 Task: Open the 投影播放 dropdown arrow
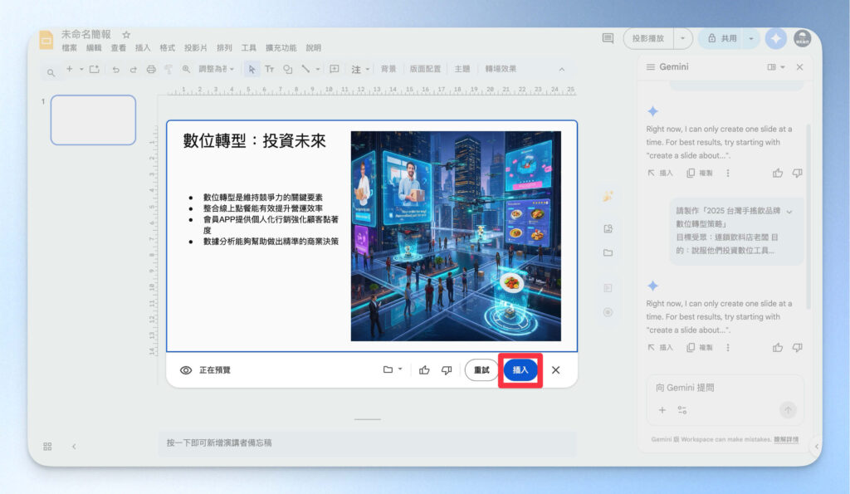click(682, 38)
